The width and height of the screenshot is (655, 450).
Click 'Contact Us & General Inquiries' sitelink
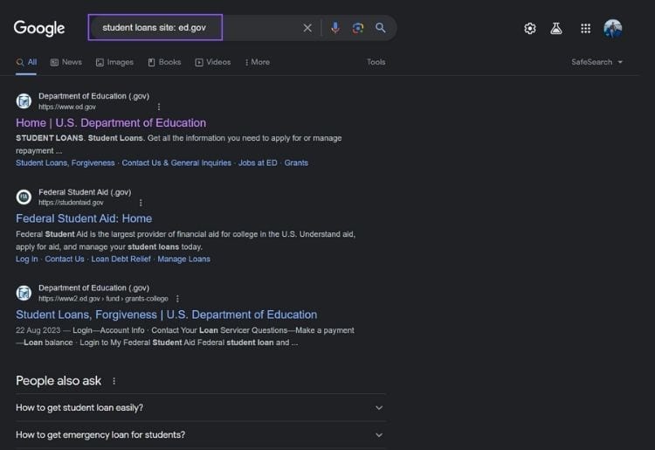[x=176, y=163]
